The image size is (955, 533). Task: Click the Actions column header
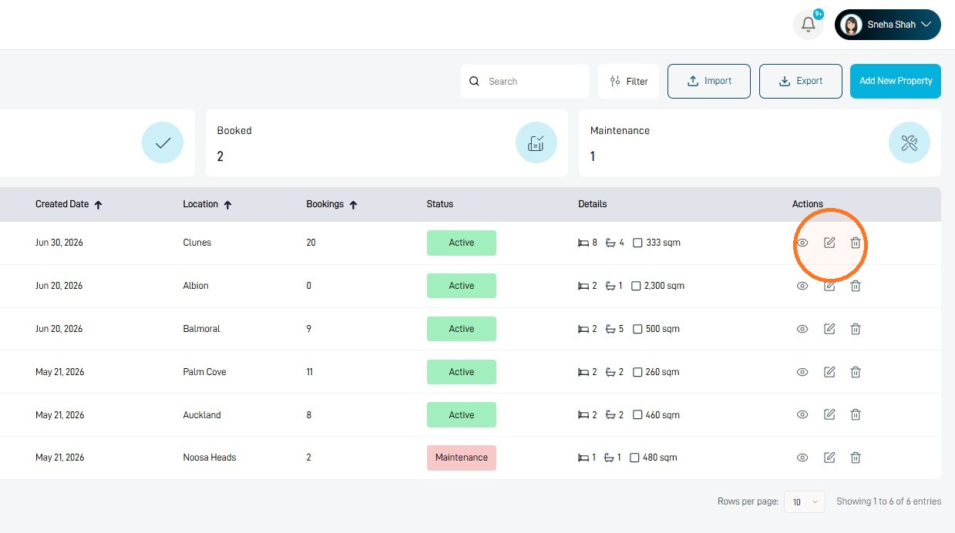tap(808, 204)
